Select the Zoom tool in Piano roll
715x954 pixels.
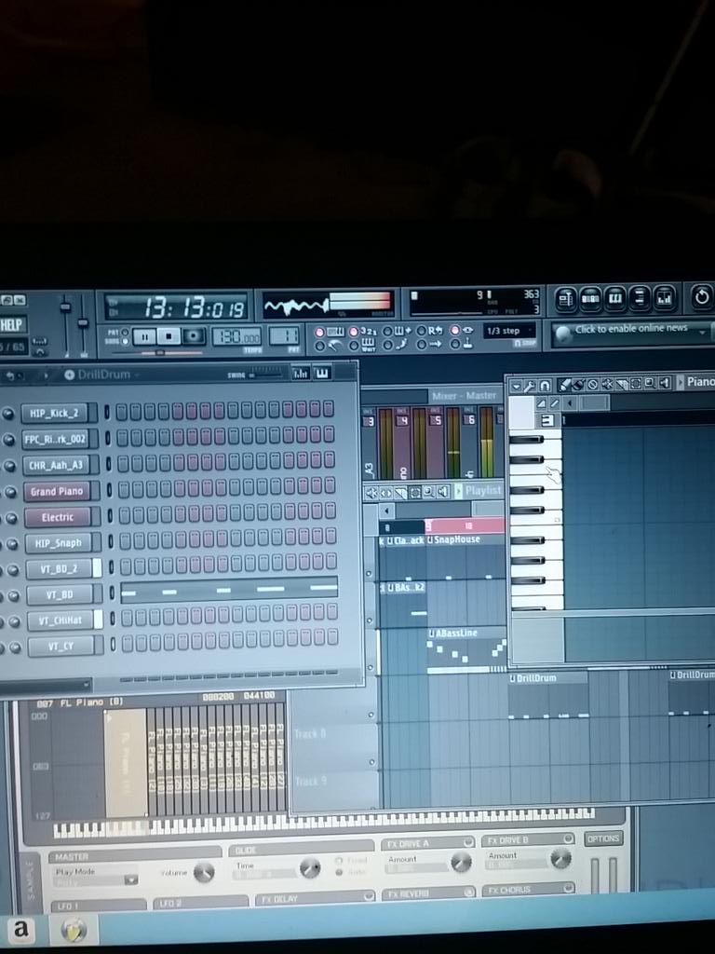(650, 383)
